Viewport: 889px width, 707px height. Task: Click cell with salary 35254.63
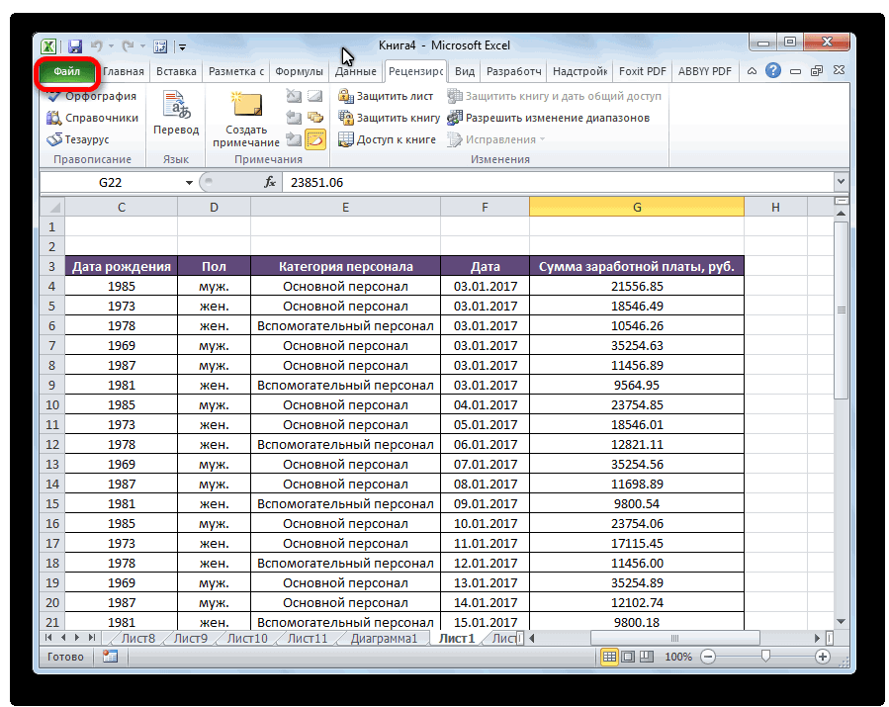637,346
